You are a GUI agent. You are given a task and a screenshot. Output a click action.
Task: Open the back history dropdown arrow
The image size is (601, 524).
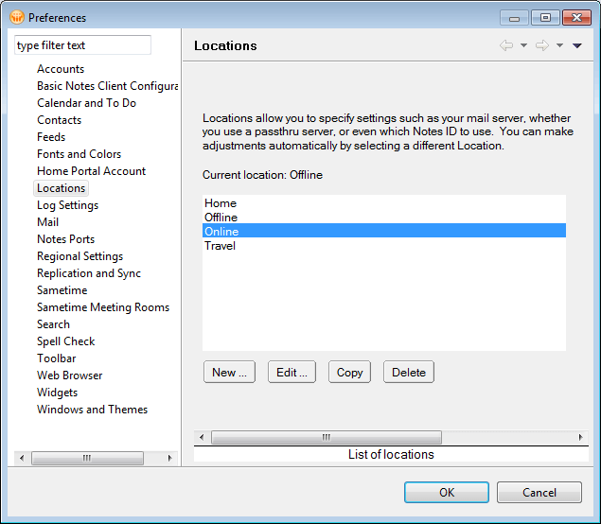point(523,45)
